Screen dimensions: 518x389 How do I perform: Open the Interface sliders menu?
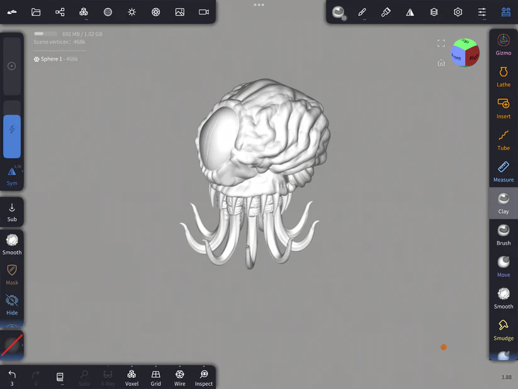point(482,12)
